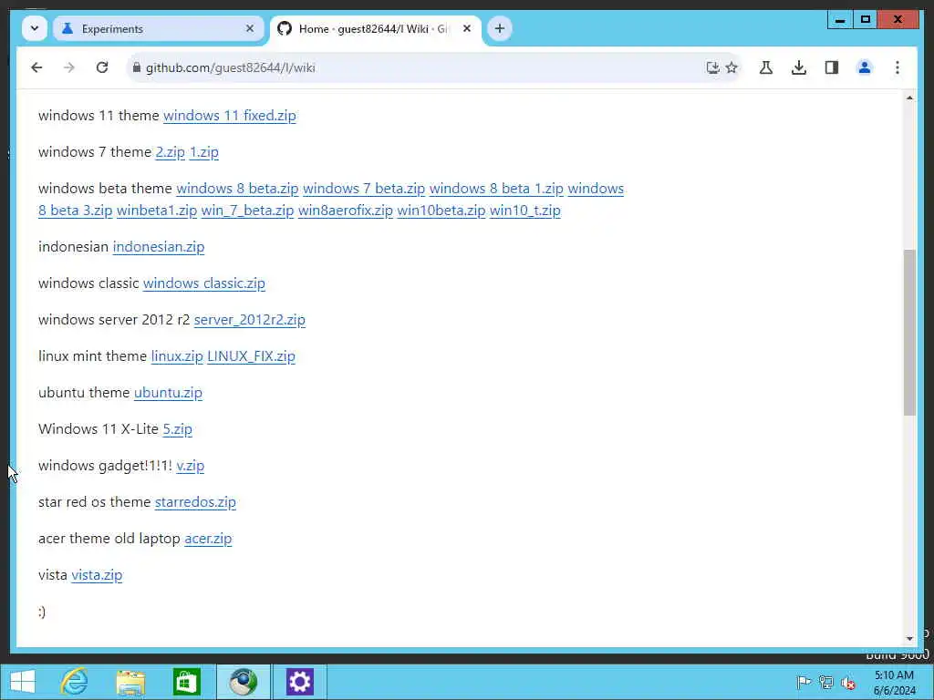
Task: Select the "windows beta theme" text
Action: click(105, 189)
